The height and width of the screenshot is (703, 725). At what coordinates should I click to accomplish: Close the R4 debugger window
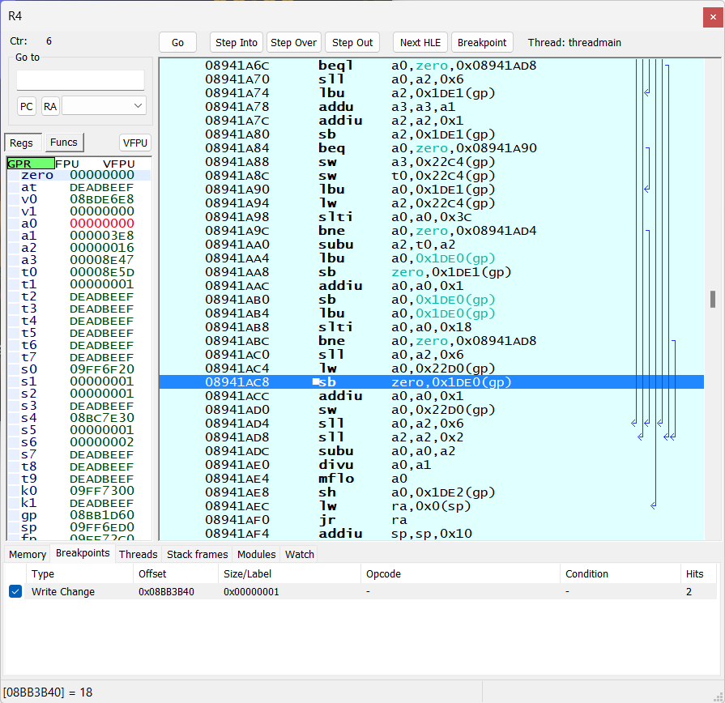pyautogui.click(x=713, y=18)
